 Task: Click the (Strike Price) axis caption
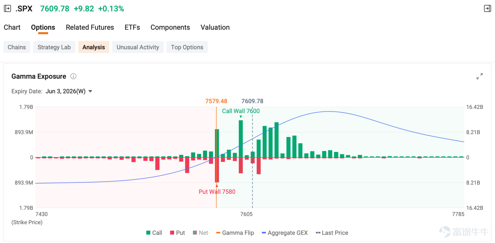click(x=27, y=222)
